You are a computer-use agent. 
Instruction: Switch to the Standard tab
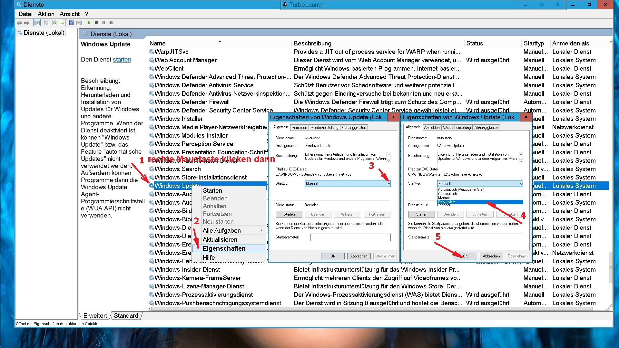(x=126, y=315)
